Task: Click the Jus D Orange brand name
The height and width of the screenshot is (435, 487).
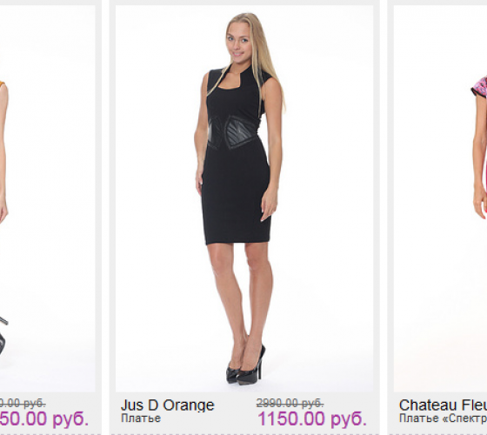Action: pos(167,405)
